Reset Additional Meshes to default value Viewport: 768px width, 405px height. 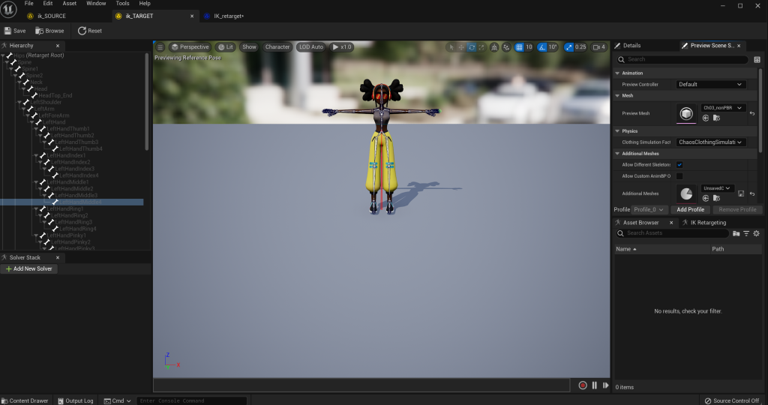pos(752,193)
